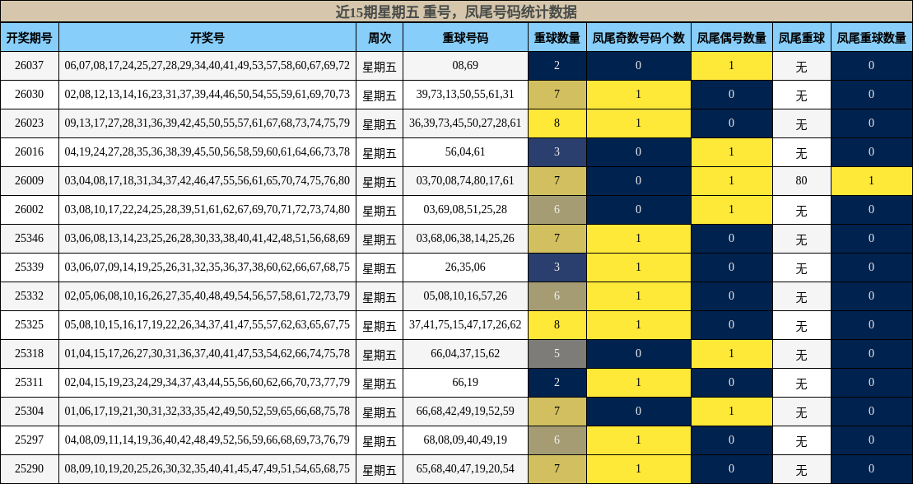Click period number 26037 in the first row
This screenshot has width=913, height=484.
pos(30,65)
